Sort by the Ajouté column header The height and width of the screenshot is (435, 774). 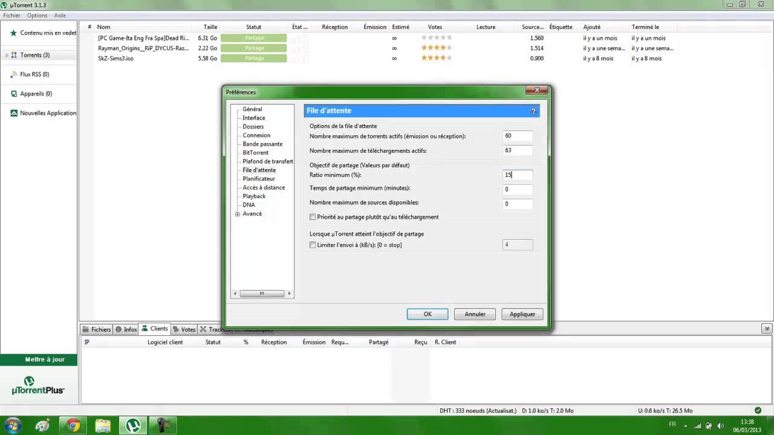(591, 27)
